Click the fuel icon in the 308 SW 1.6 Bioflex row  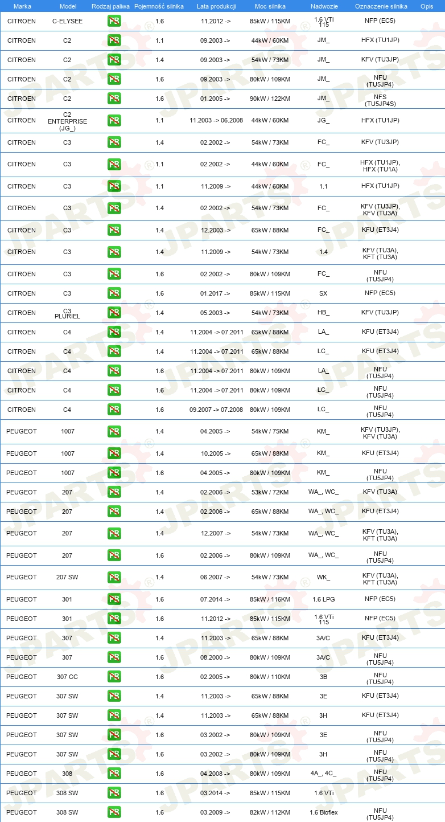(114, 812)
